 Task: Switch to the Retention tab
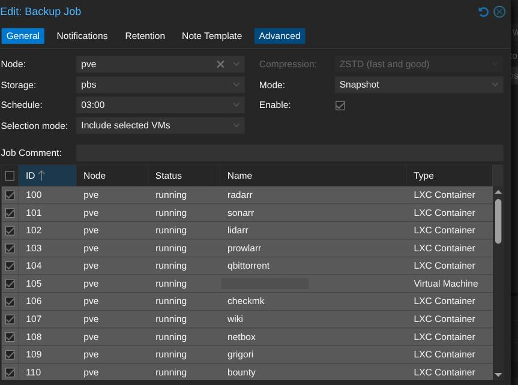145,35
